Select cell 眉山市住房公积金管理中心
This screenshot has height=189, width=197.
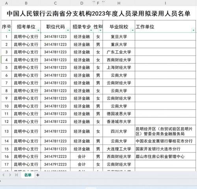pos(165,156)
